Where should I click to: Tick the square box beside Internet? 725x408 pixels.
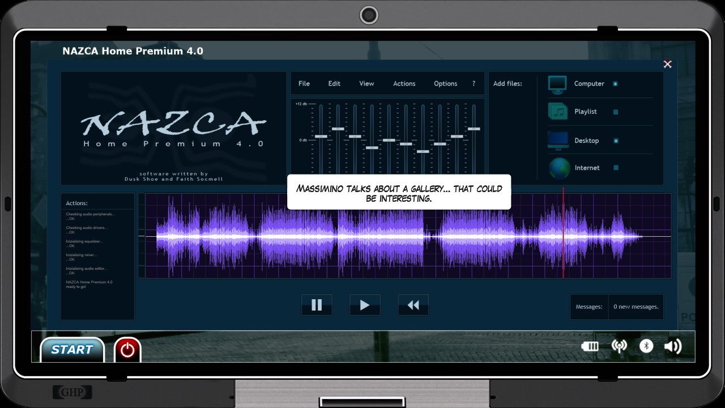point(616,168)
